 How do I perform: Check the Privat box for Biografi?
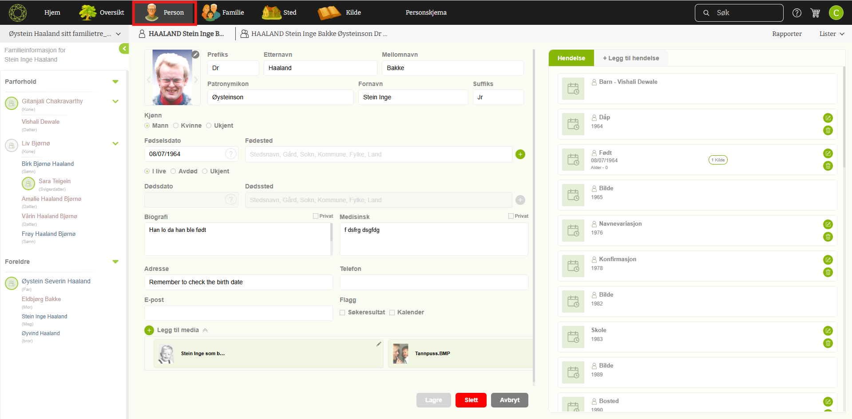(x=316, y=216)
